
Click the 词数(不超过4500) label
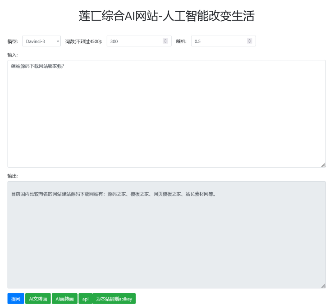click(x=84, y=41)
